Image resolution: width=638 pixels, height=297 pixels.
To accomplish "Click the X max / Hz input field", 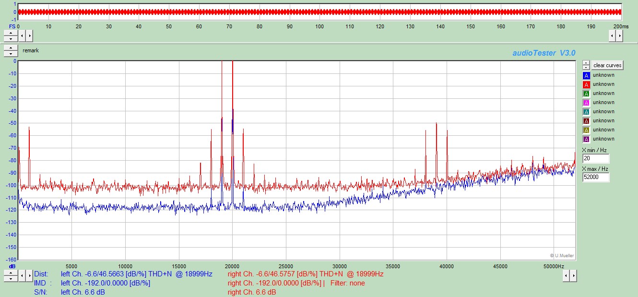I will tap(596, 178).
